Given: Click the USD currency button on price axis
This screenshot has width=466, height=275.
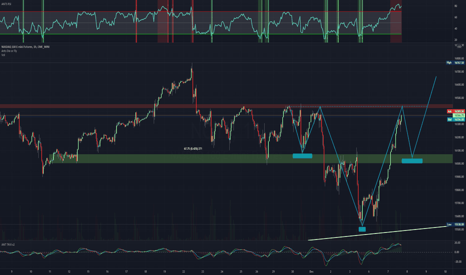Looking at the screenshot, I should (x=459, y=46).
